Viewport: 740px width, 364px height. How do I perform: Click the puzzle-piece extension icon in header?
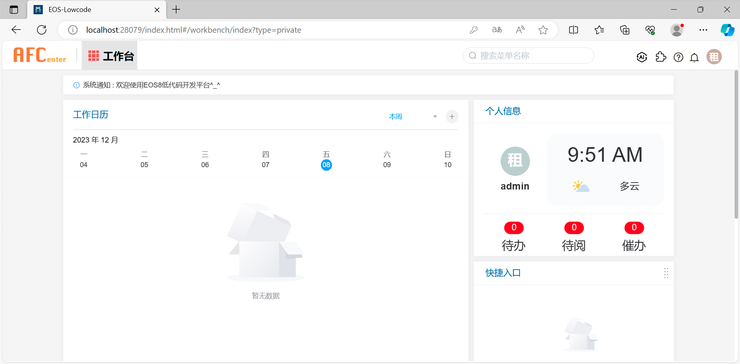[661, 57]
